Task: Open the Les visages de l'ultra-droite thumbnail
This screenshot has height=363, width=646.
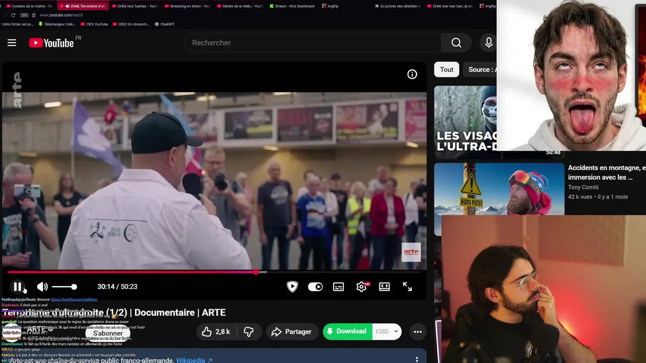Action: click(x=465, y=122)
